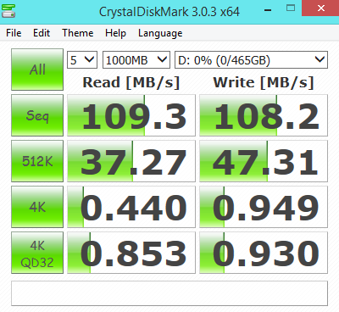
Task: Start the 4K QD32 benchmark test
Action: pyautogui.click(x=37, y=253)
